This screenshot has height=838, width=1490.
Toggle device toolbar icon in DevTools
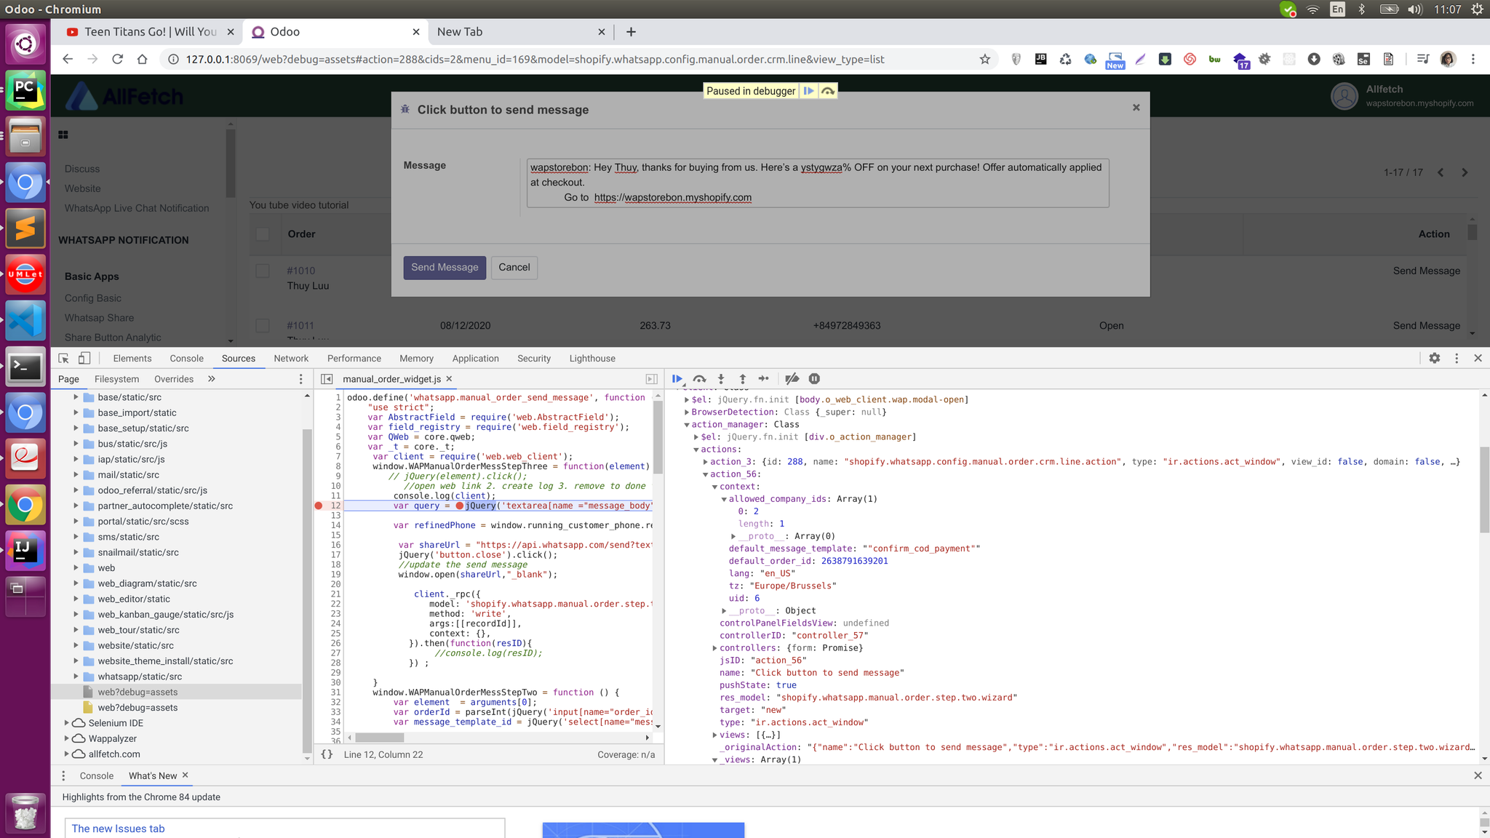84,359
